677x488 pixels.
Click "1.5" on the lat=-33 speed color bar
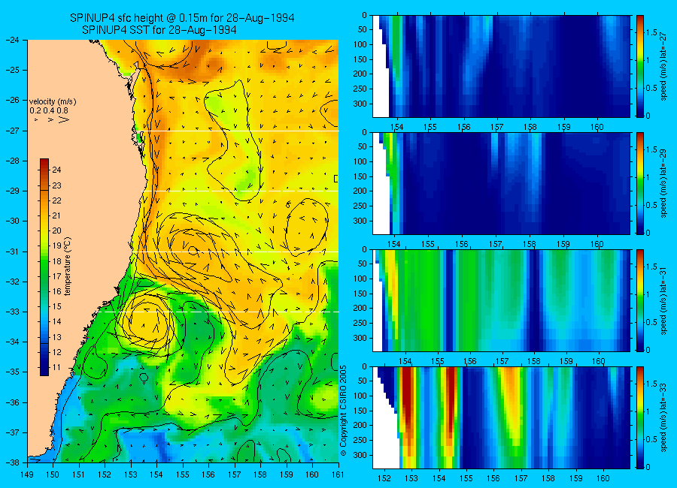(x=651, y=384)
